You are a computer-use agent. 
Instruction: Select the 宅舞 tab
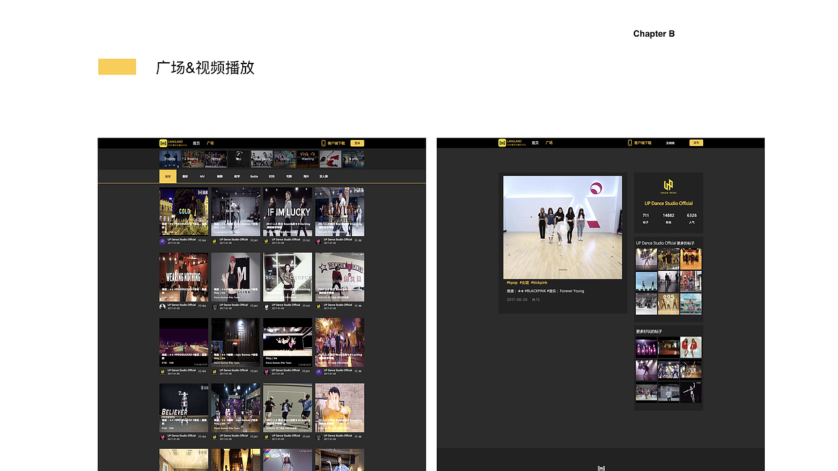point(289,177)
